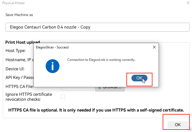Click the Print Host upload heading

pos(23,42)
